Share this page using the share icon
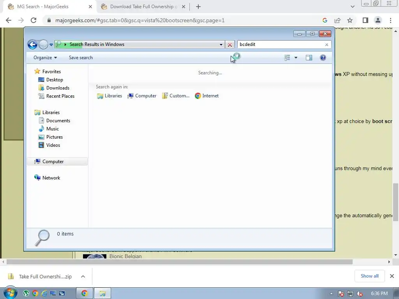399x299 pixels. pyautogui.click(x=338, y=20)
